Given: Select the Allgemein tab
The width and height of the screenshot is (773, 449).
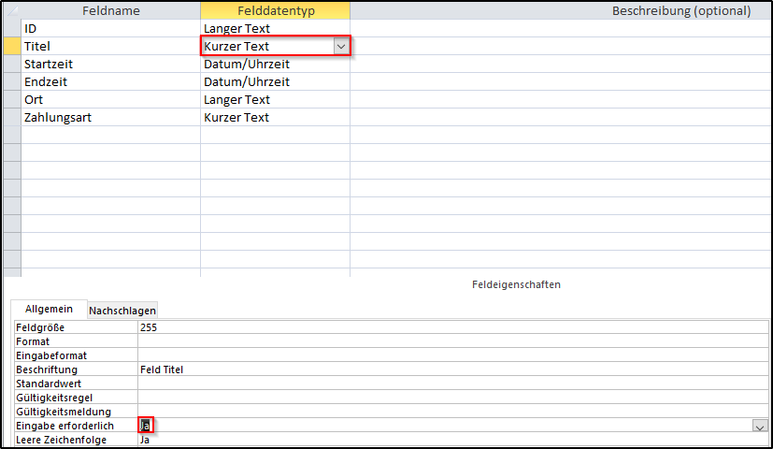Looking at the screenshot, I should (49, 309).
